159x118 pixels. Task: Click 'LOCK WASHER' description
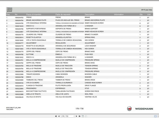90,46
